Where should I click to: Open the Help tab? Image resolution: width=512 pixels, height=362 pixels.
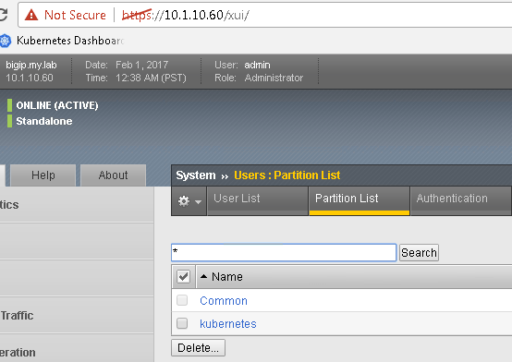coord(43,175)
